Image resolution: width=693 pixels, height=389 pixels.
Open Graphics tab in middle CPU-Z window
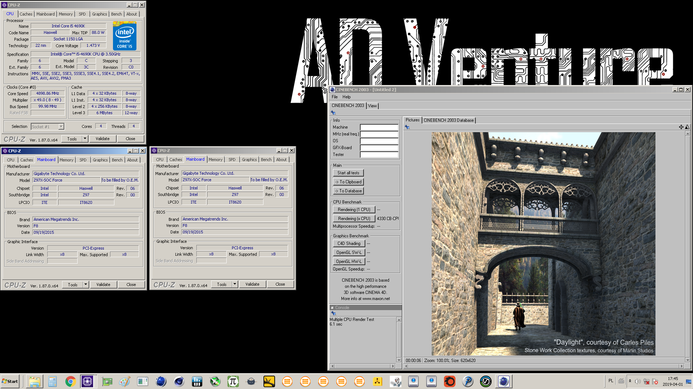coord(249,160)
